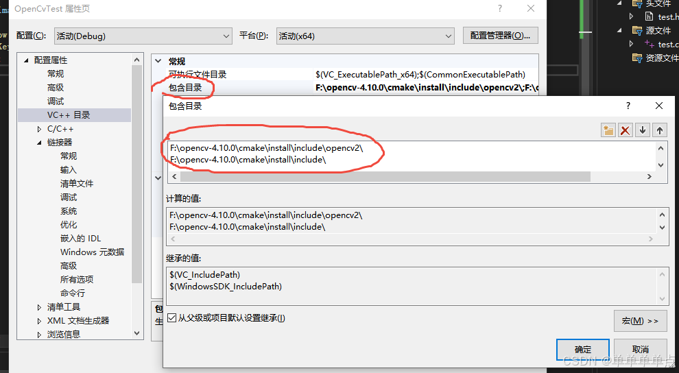Open the 配置 Debug dropdown
The image size is (679, 373).
pos(143,36)
